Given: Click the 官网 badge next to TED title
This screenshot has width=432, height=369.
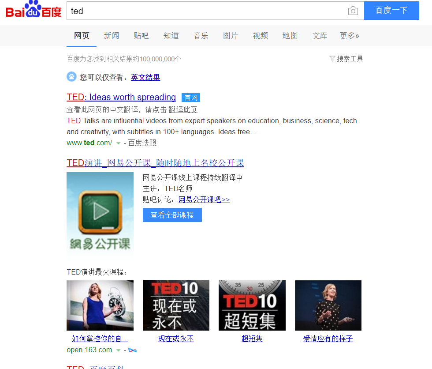Looking at the screenshot, I should tap(191, 98).
